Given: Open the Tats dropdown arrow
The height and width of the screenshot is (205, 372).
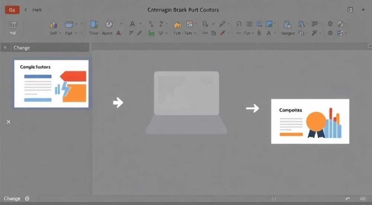Looking at the screenshot, I should pos(195,33).
